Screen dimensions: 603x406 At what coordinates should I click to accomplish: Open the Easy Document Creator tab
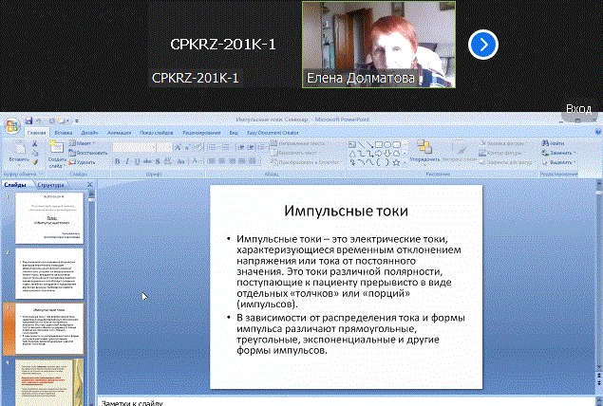pyautogui.click(x=273, y=133)
